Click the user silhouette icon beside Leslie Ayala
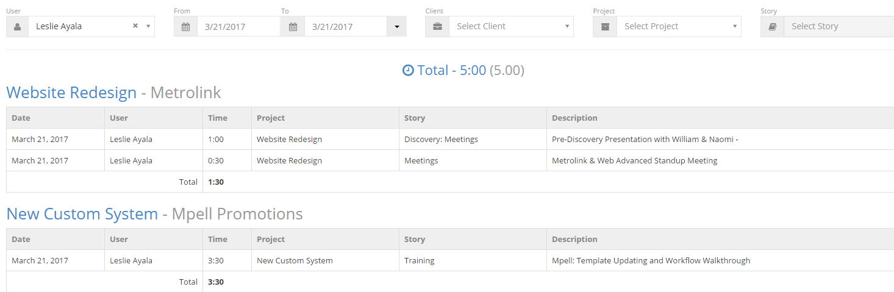The image size is (894, 292). tap(17, 27)
